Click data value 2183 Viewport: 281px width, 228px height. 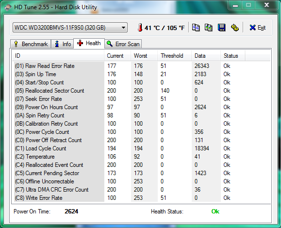coord(200,74)
